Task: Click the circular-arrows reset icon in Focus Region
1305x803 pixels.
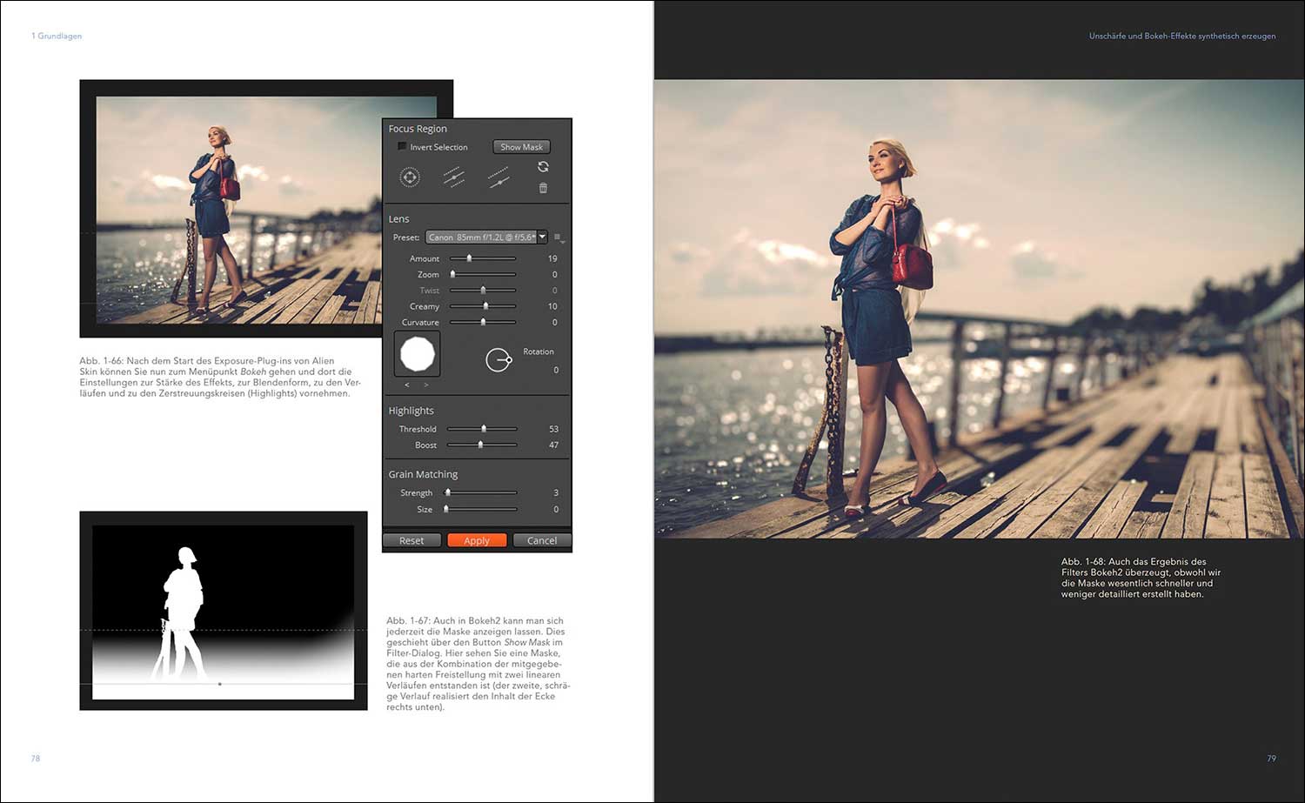Action: click(543, 166)
